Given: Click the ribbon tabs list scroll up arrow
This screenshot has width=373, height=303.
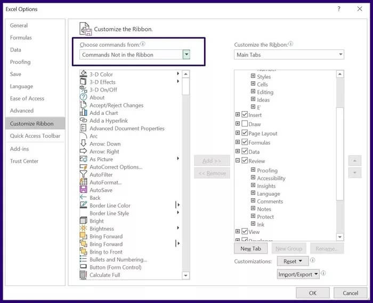Looking at the screenshot, I should point(340,74).
